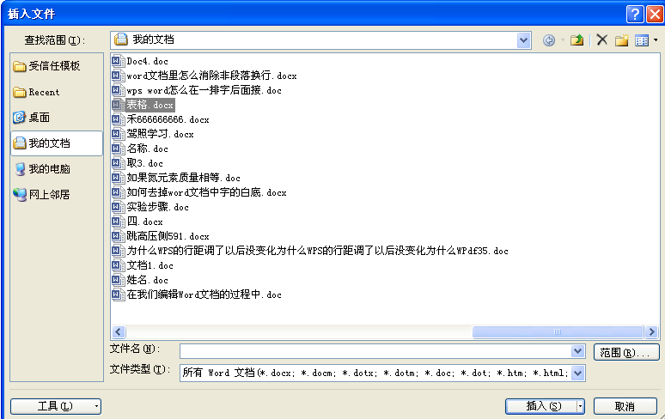The width and height of the screenshot is (665, 419).
Task: Click the Word icon beside 四.docx
Action: pos(118,222)
